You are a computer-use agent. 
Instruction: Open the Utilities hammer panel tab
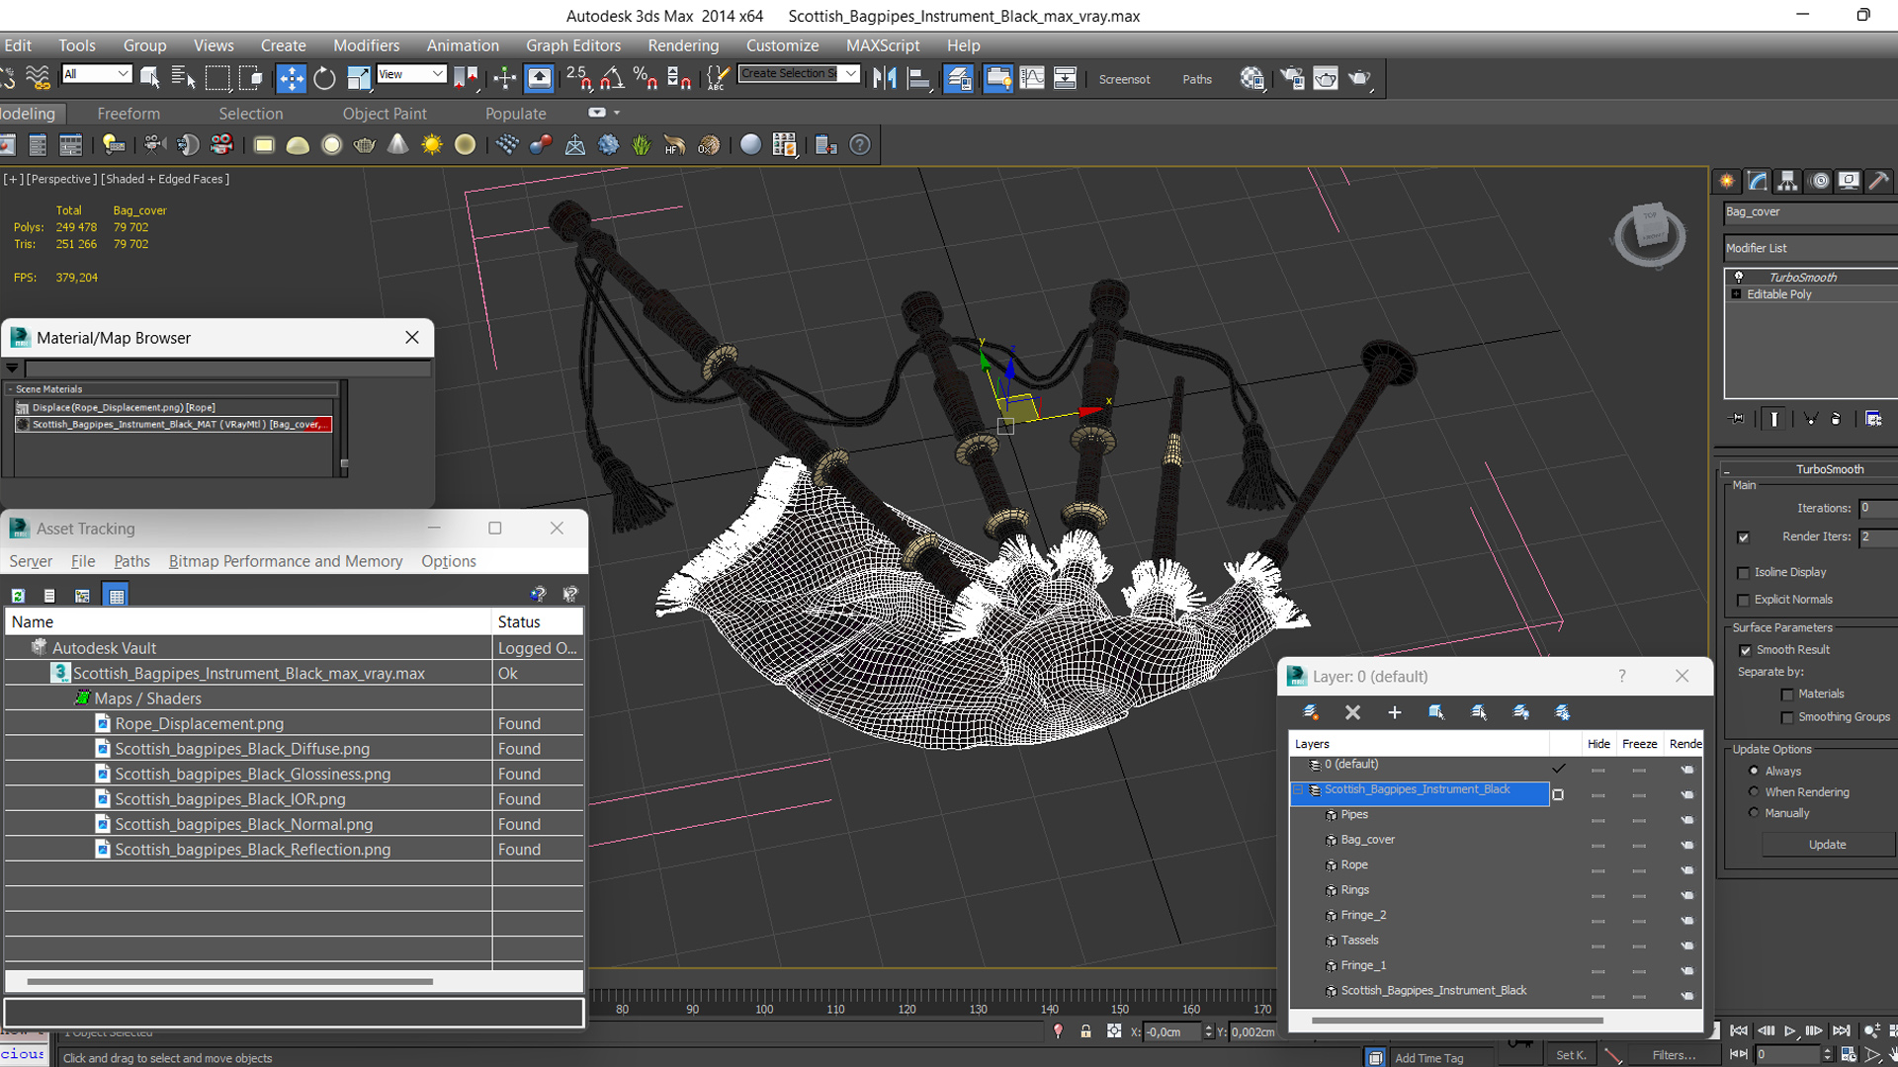coord(1879,181)
